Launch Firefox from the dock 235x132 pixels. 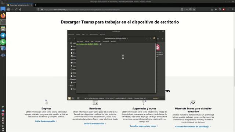[3, 15]
